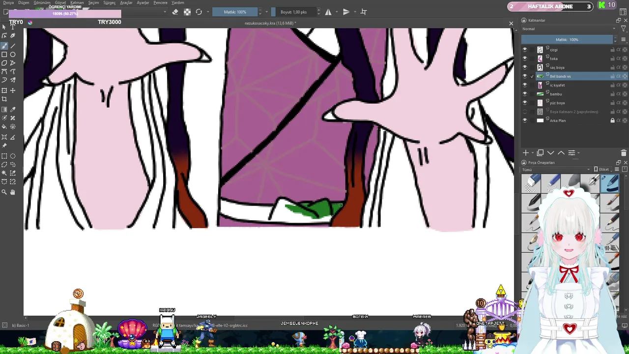Hide the bambu layer
This screenshot has width=629, height=354.
[x=525, y=94]
